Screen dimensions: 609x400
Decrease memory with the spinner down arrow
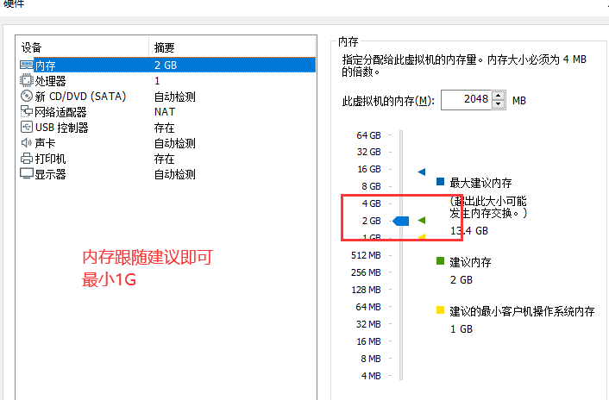tap(499, 104)
